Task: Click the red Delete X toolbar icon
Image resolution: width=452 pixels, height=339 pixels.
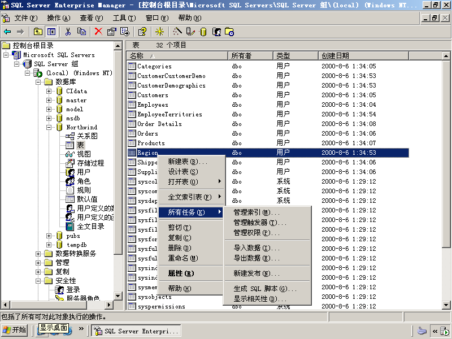Action: pyautogui.click(x=98, y=32)
